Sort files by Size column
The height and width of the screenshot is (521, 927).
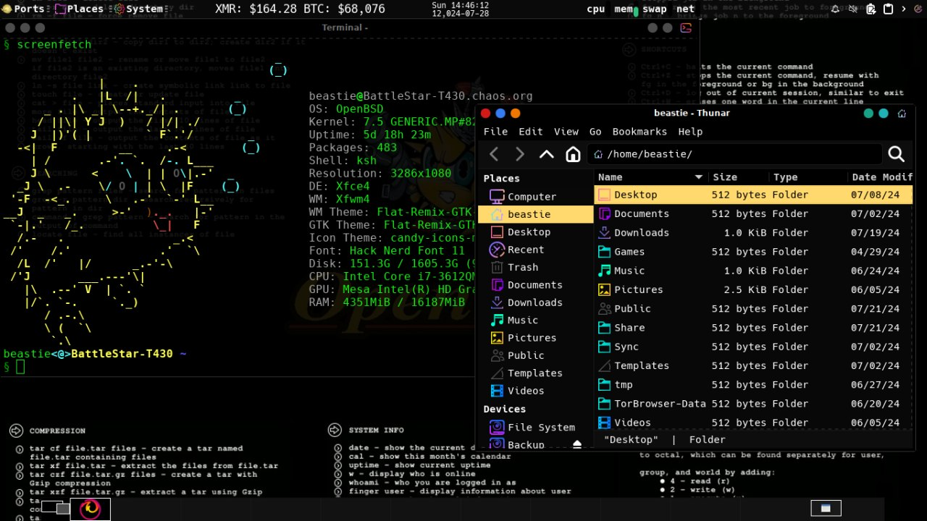coord(724,177)
